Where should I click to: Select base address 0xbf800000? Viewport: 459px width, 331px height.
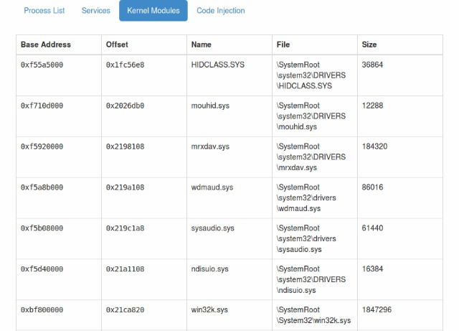(42, 309)
